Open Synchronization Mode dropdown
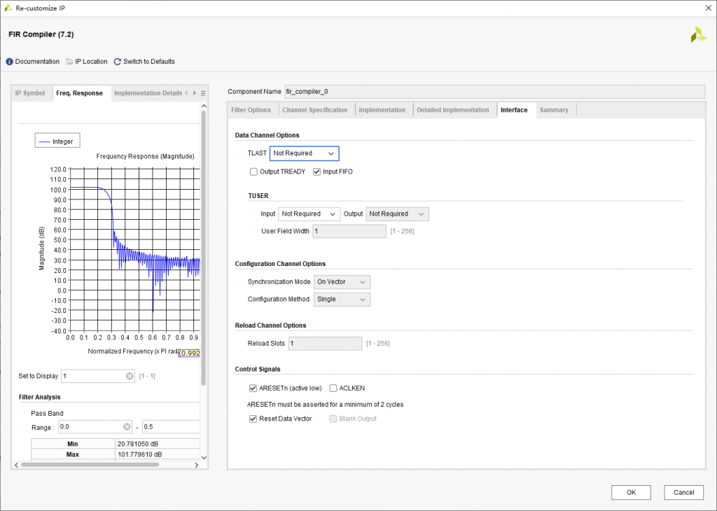This screenshot has width=717, height=511. click(x=342, y=282)
